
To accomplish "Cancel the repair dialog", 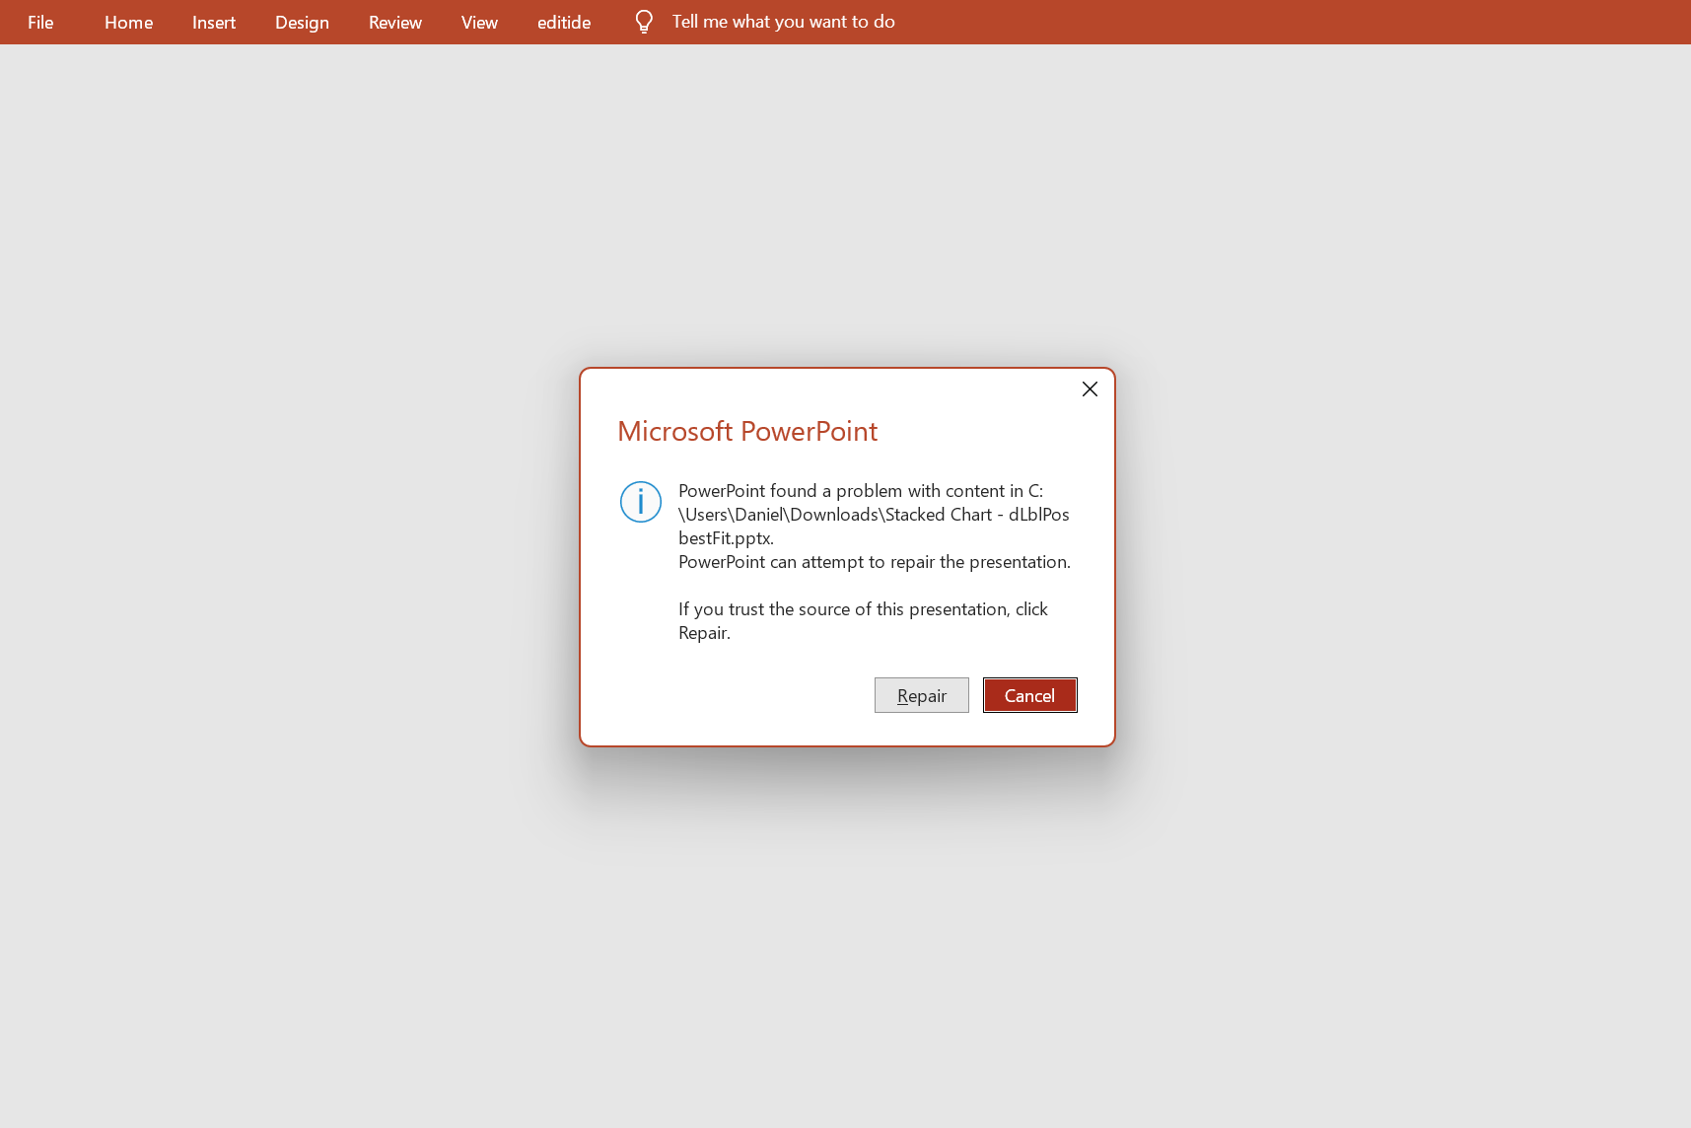I will click(1029, 695).
